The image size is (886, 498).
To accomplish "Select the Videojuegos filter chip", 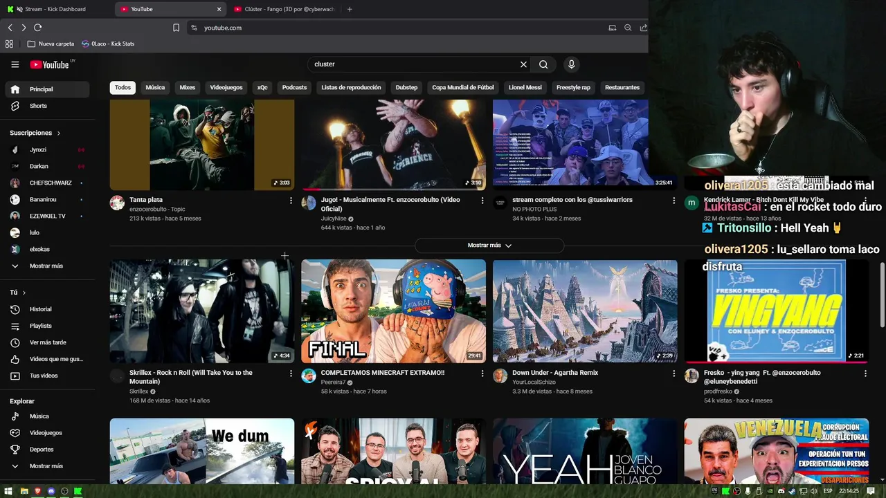I will tap(226, 88).
